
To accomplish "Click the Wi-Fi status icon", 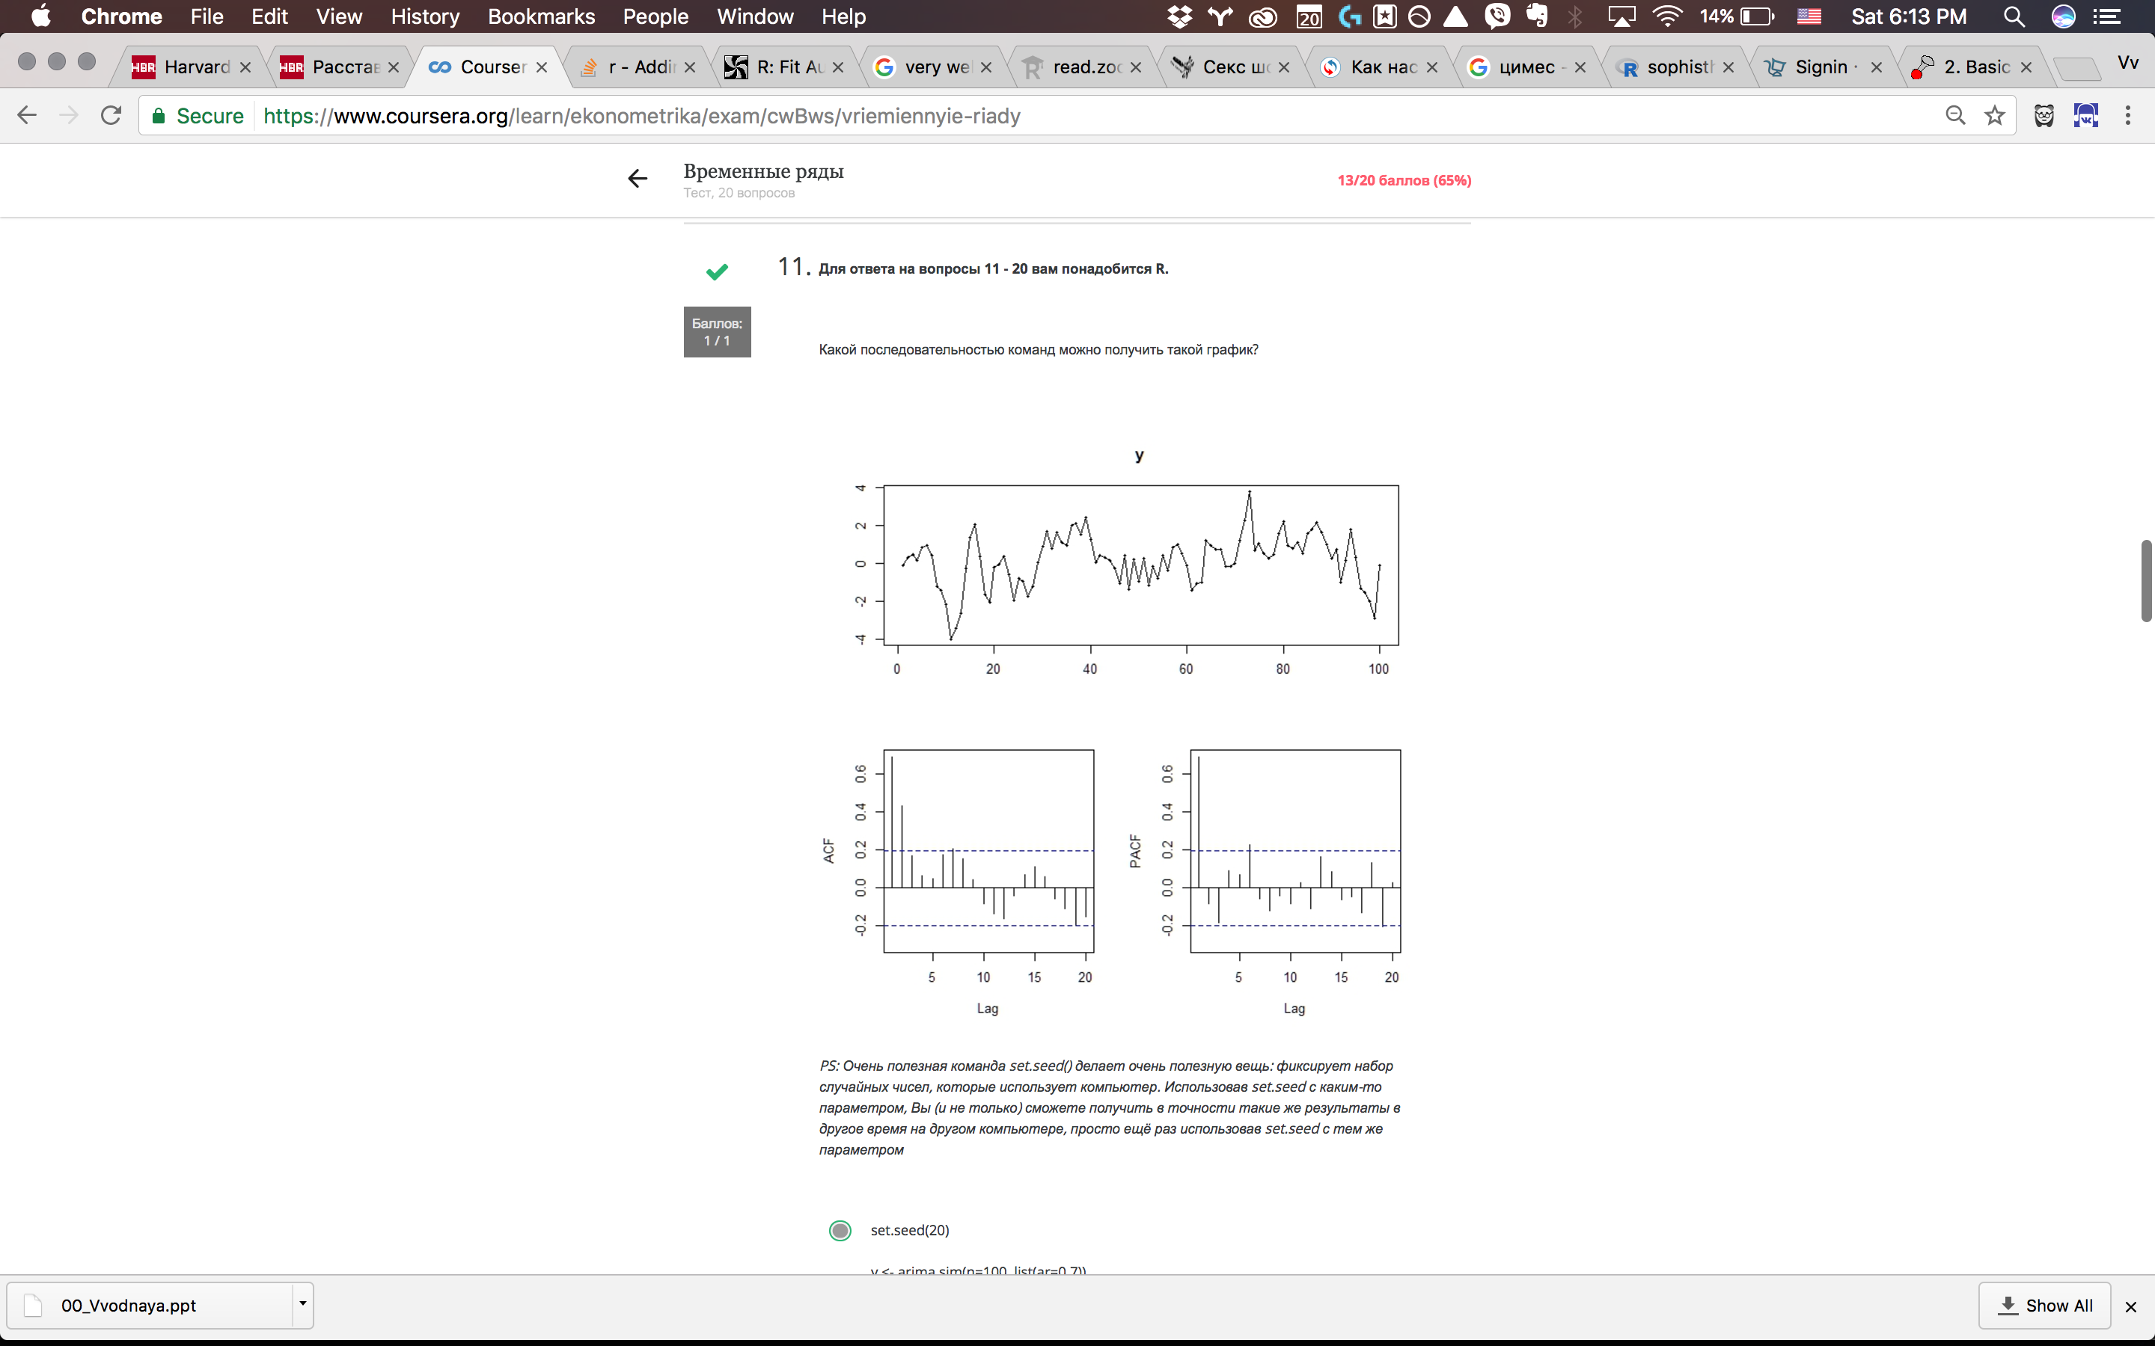I will 1666,17.
